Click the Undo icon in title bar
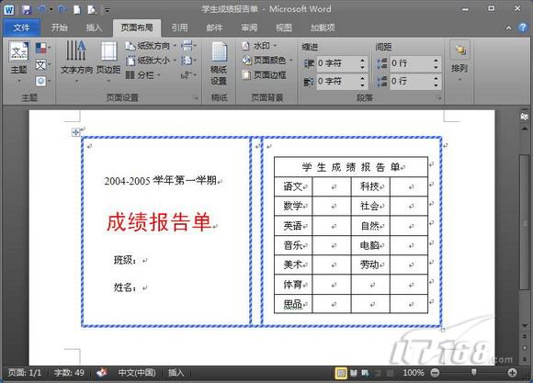This screenshot has height=383, width=533. (42, 9)
